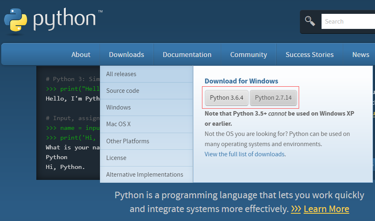The height and width of the screenshot is (221, 375).
Task: Open the Downloads menu
Action: coord(126,55)
